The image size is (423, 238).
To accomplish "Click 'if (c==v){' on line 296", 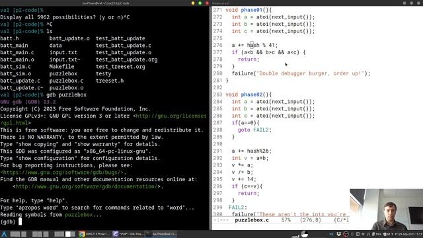I will click(x=247, y=186).
